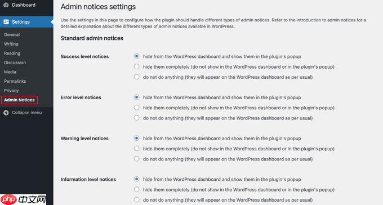Viewport: 383px width, 205px height.
Task: Click the Settings sliders icon
Action: 6,22
